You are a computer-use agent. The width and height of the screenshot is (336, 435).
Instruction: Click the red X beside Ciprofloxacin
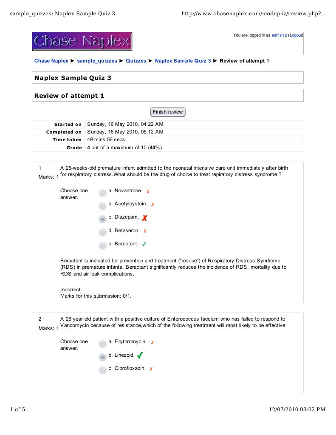pyautogui.click(x=151, y=369)
